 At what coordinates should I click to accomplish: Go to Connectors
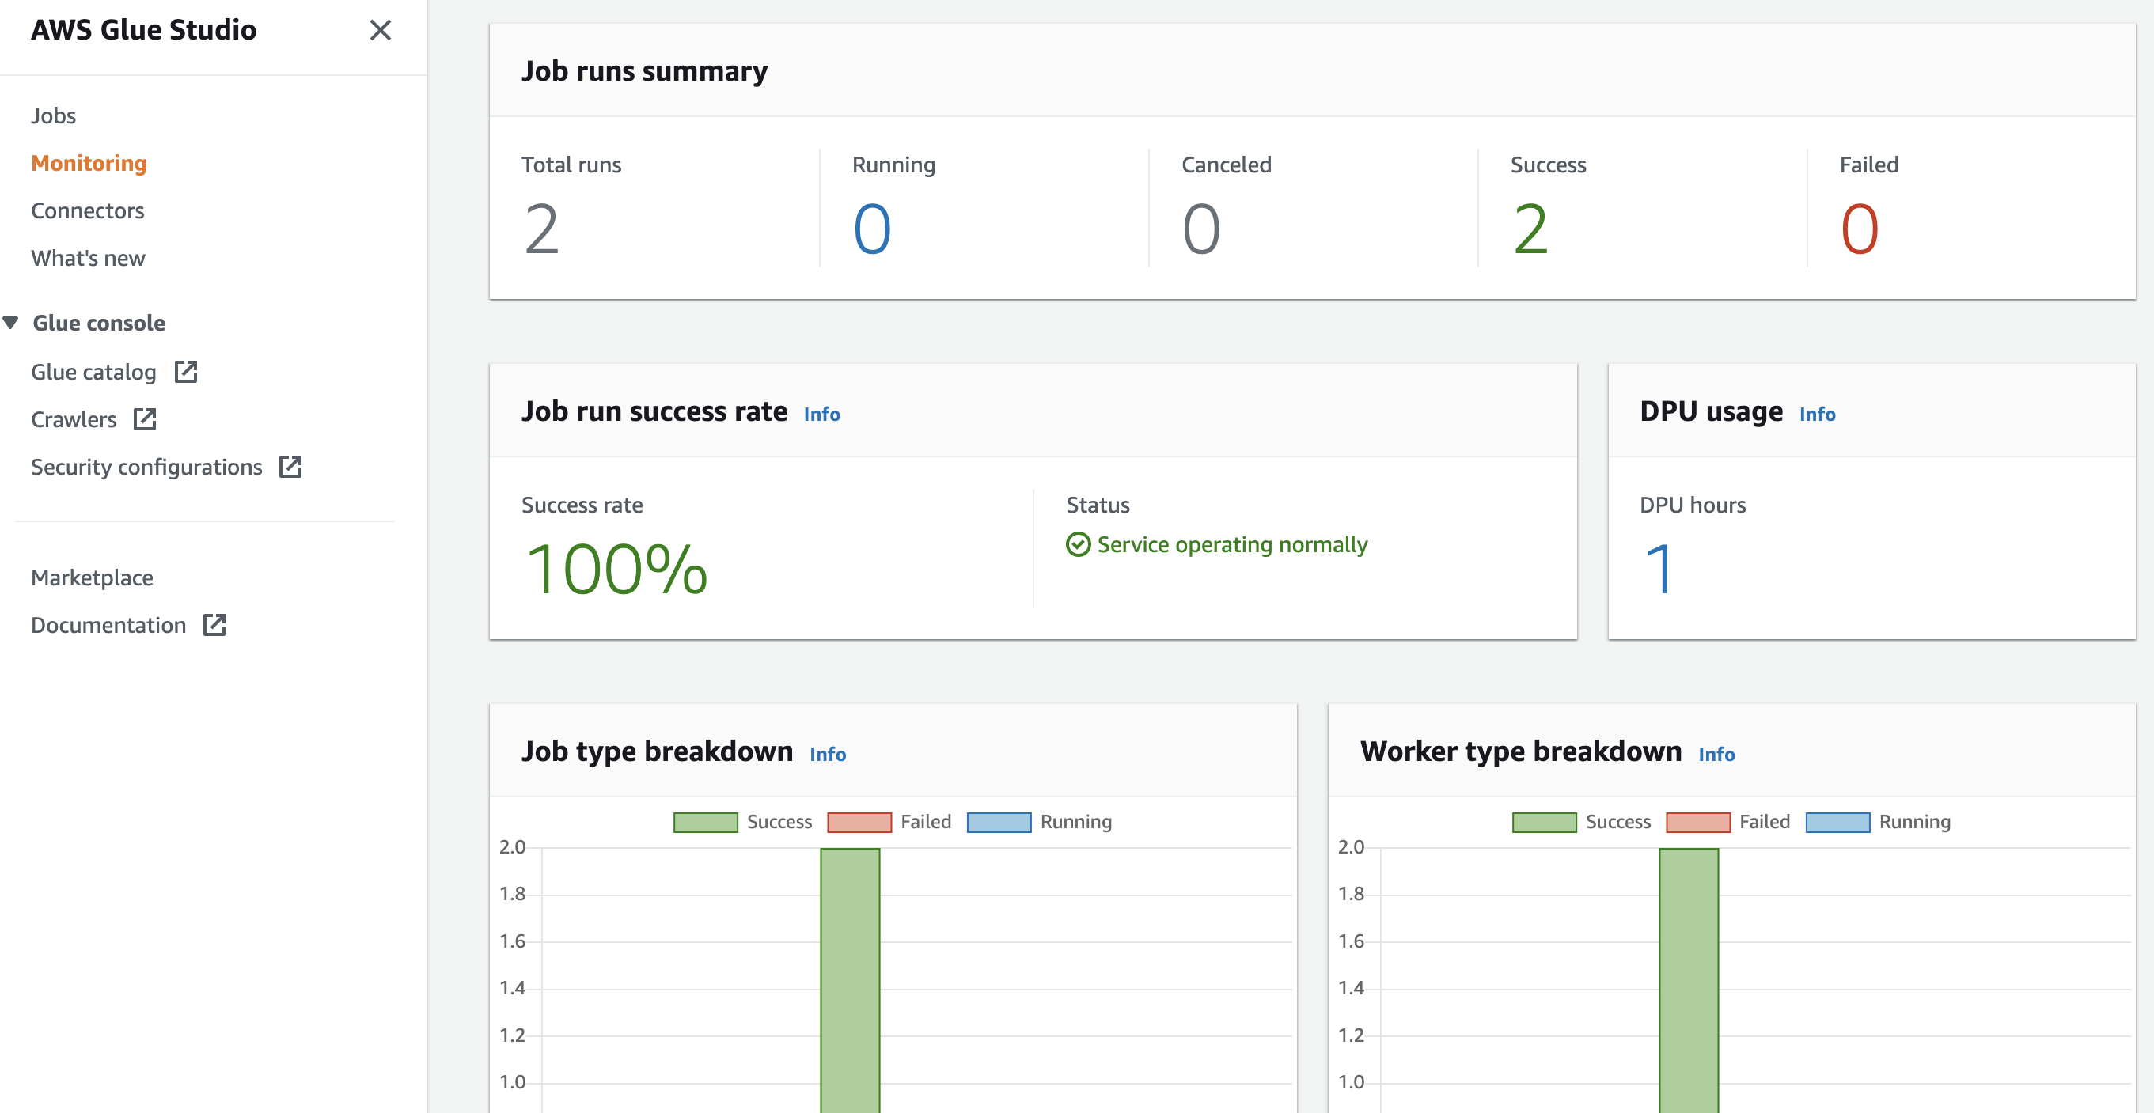pos(88,210)
